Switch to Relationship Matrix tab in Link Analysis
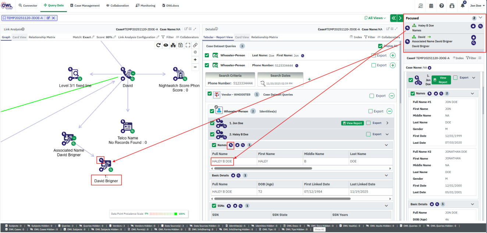This screenshot has width=487, height=233. 42,37
